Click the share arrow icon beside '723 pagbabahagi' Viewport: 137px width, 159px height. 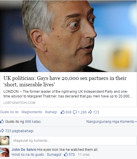click(x=2, y=131)
